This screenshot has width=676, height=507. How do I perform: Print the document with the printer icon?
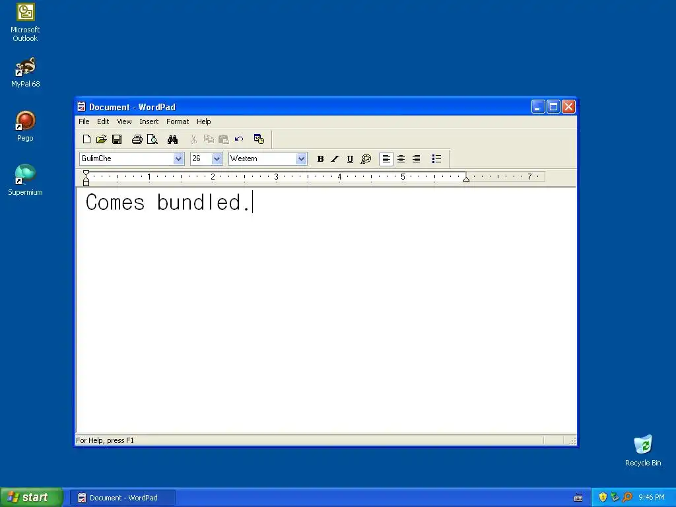click(137, 139)
